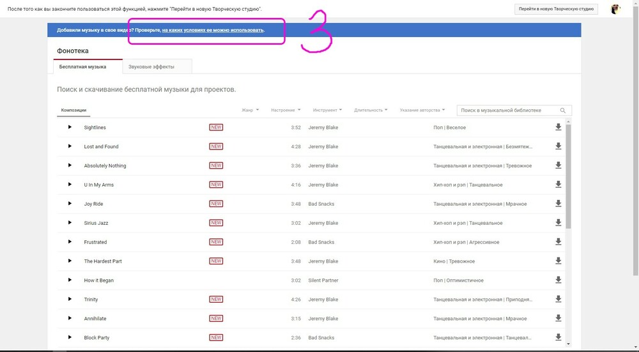Open the usage conditions link in banner
Viewport: 639px width, 352px height.
[x=213, y=30]
